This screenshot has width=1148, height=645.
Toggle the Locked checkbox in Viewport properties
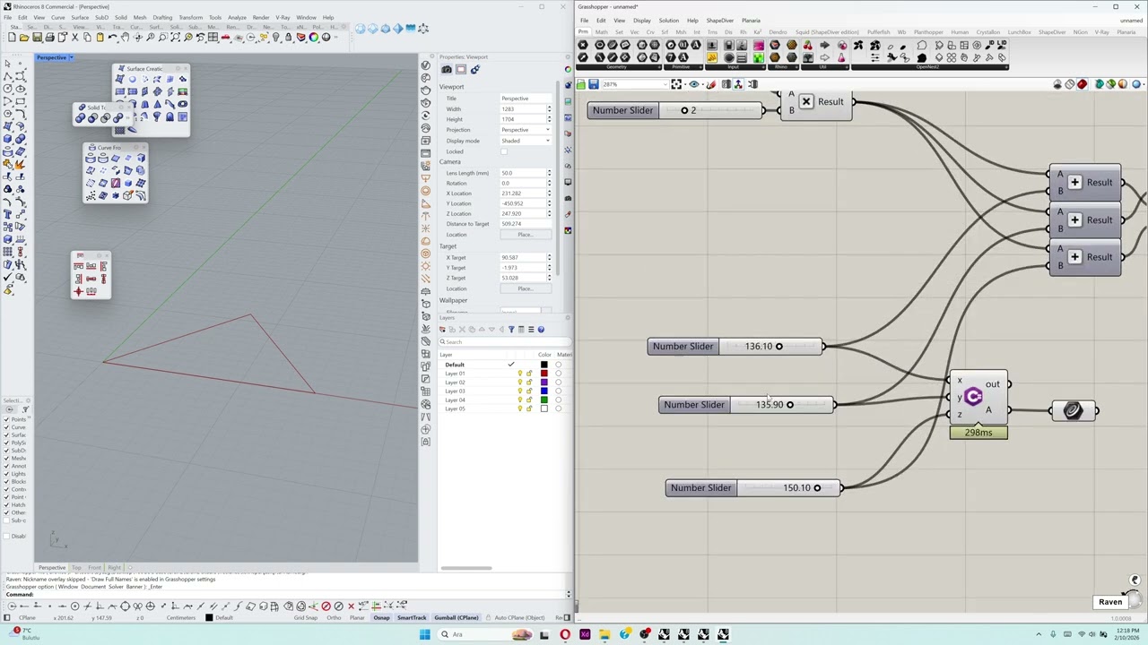[503, 151]
